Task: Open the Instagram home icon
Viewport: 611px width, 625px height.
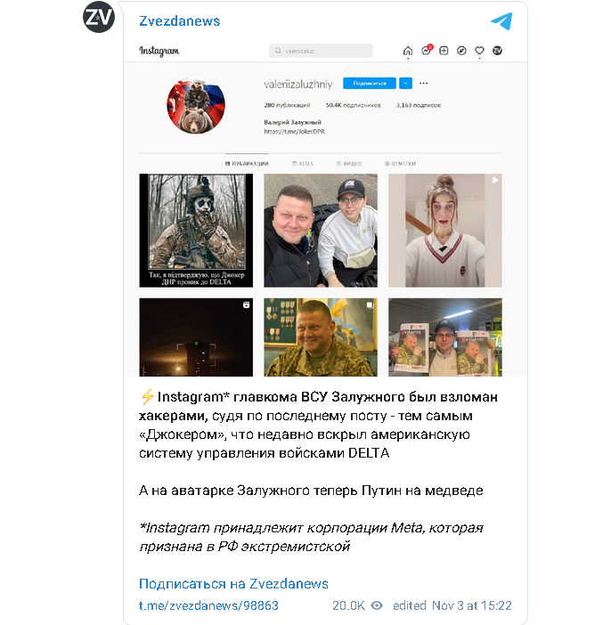Action: tap(408, 51)
